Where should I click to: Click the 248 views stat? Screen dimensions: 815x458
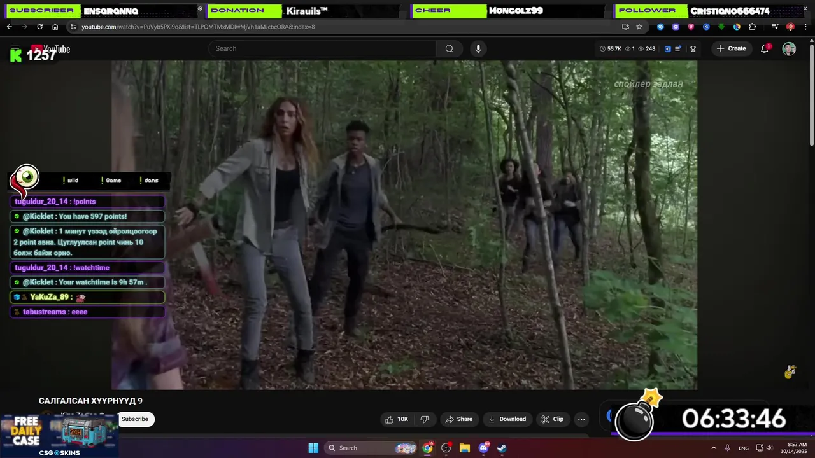click(648, 48)
